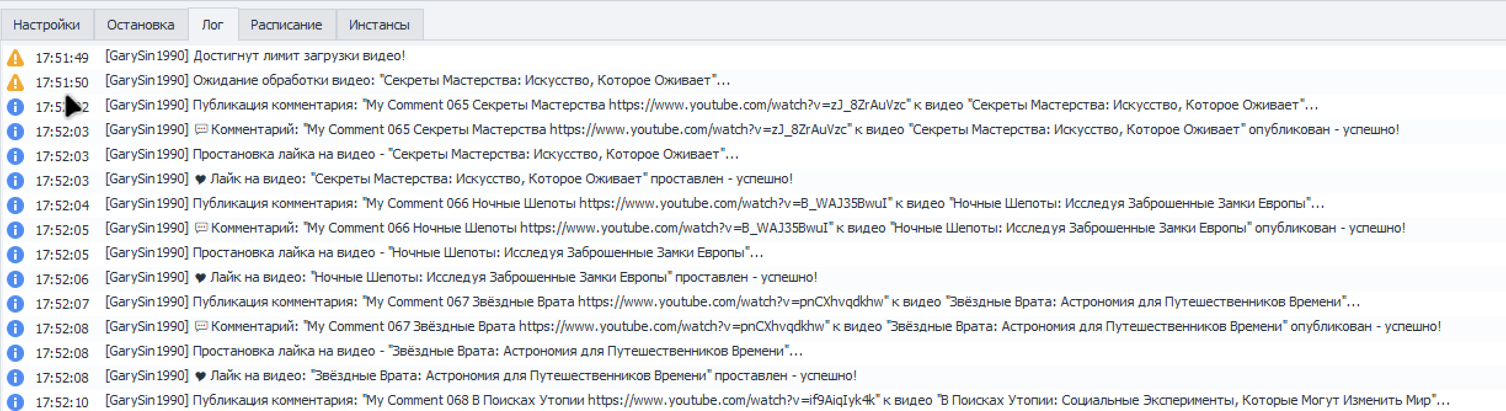Click info icon of Простановка лайка Ночные Шепоты row

click(x=15, y=254)
